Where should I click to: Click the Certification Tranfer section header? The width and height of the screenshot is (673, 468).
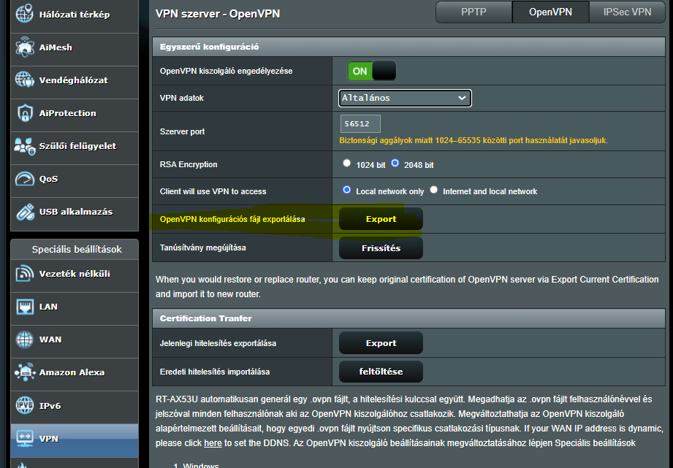408,318
